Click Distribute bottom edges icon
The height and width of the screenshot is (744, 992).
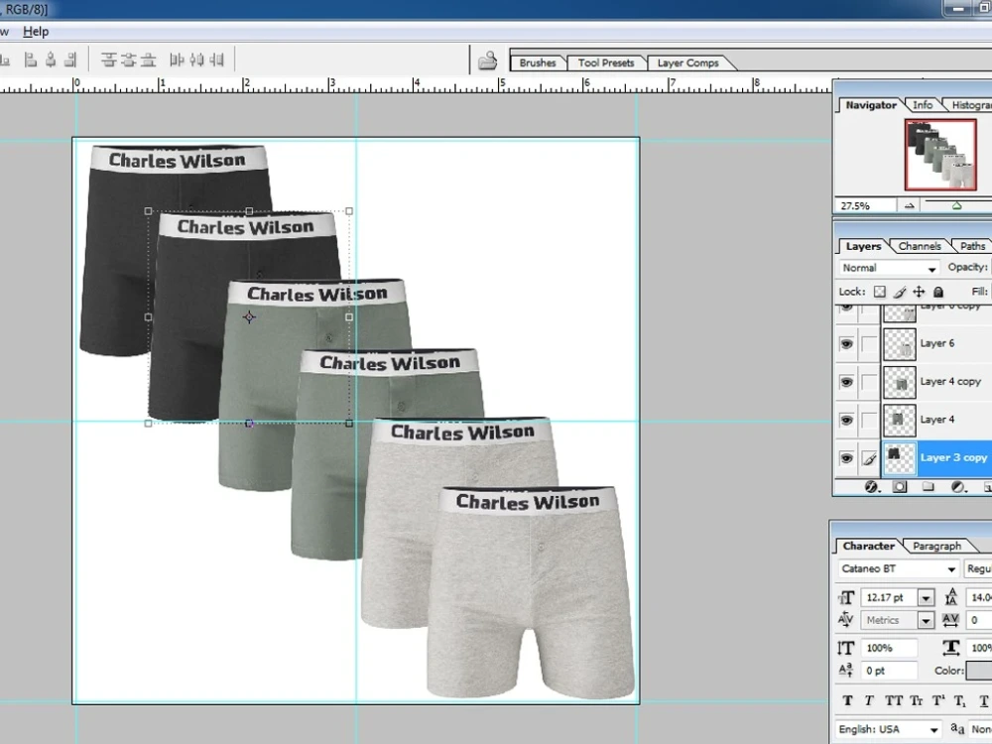coord(149,61)
